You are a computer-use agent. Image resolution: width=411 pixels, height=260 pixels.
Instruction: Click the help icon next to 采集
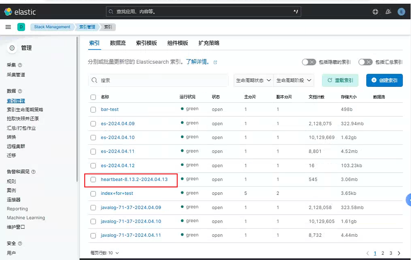click(20, 65)
